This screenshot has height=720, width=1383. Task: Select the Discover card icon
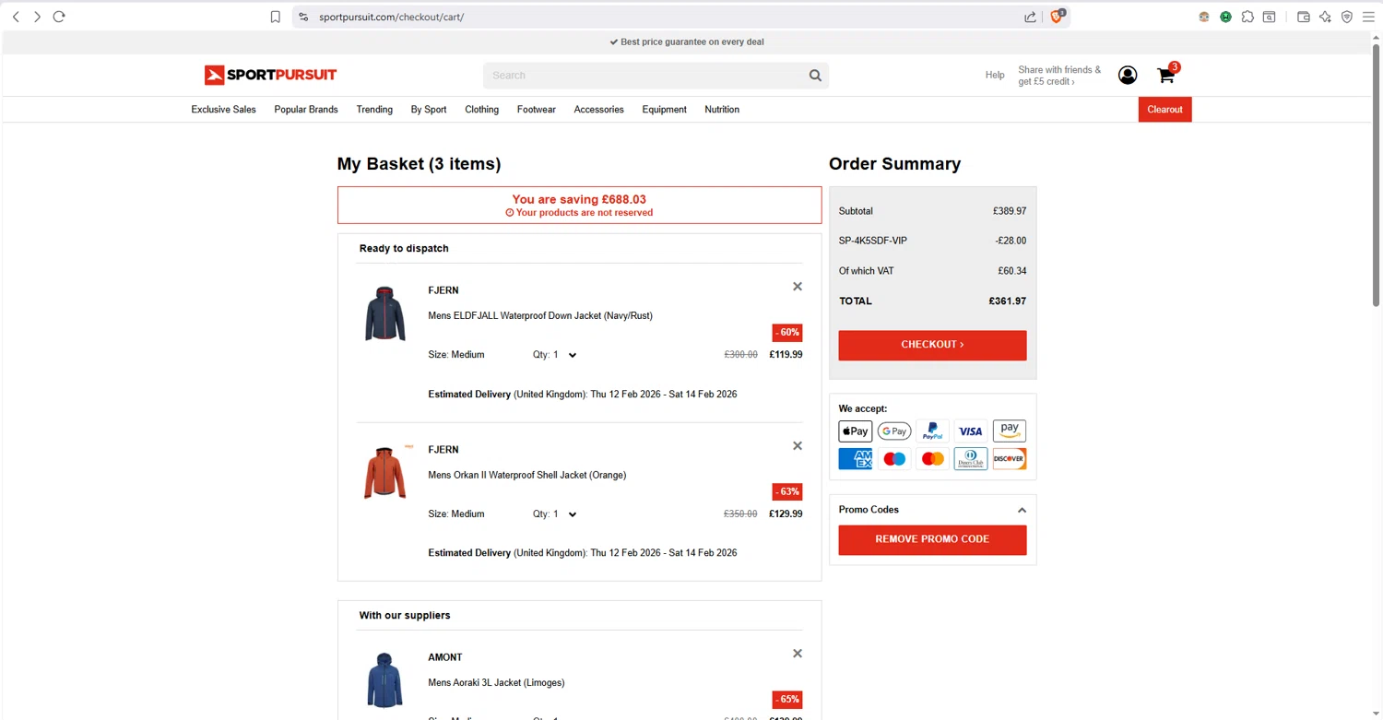point(1010,459)
